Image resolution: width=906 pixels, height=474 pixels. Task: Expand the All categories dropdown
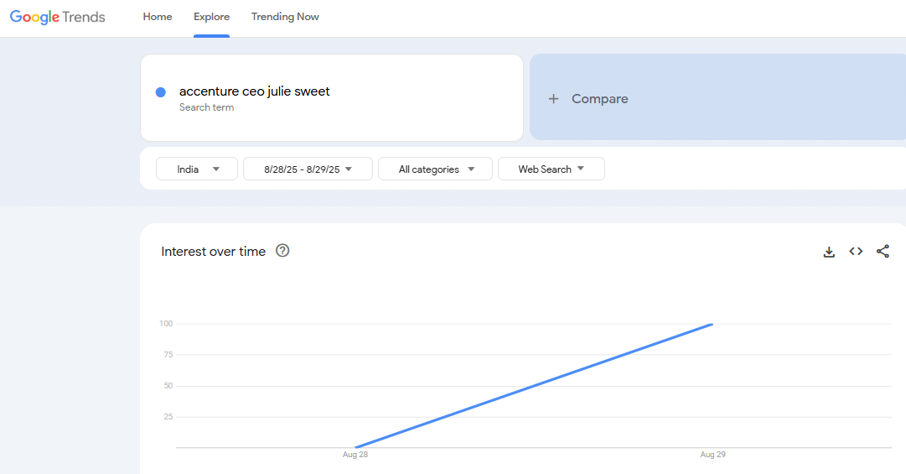435,169
